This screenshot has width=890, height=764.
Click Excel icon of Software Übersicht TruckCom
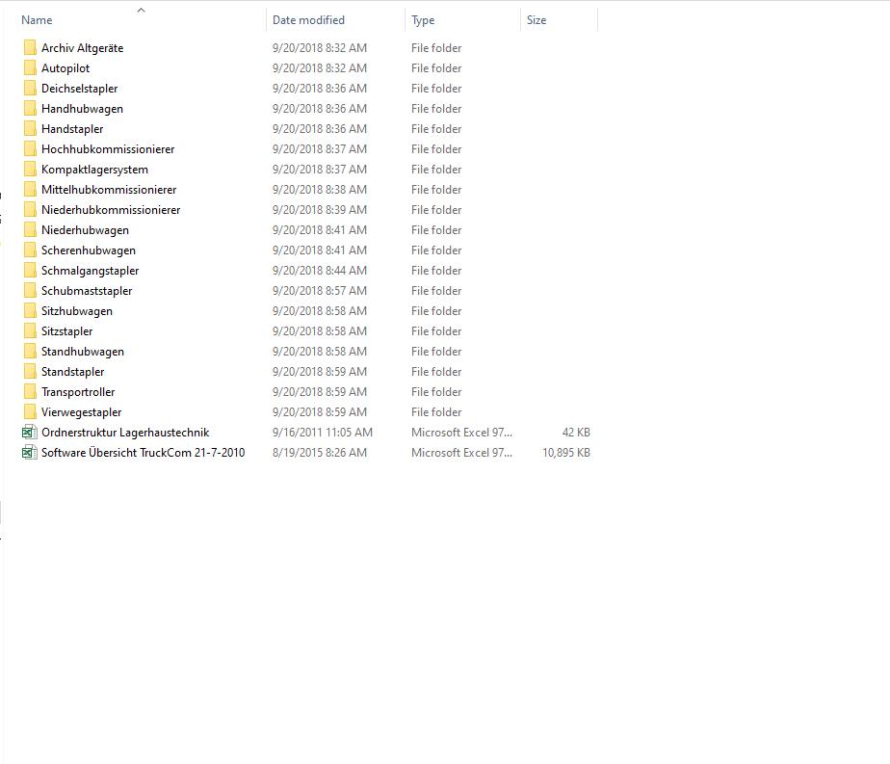click(x=30, y=453)
